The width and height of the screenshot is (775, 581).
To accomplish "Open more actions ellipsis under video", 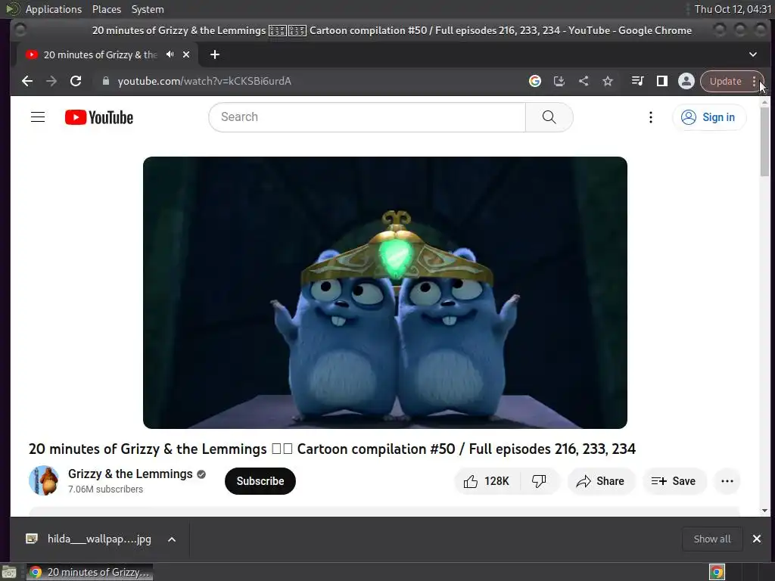I will tap(727, 480).
